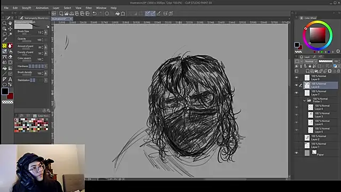Screen dimensions: 341x192
Task: Open the Window menu
Action: (x=101, y=8)
